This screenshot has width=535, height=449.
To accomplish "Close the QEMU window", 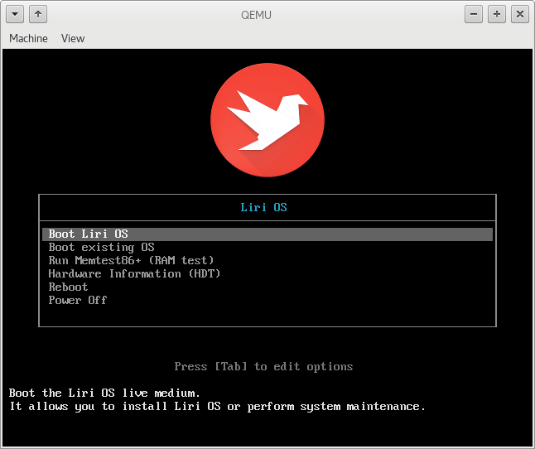I will (x=519, y=14).
